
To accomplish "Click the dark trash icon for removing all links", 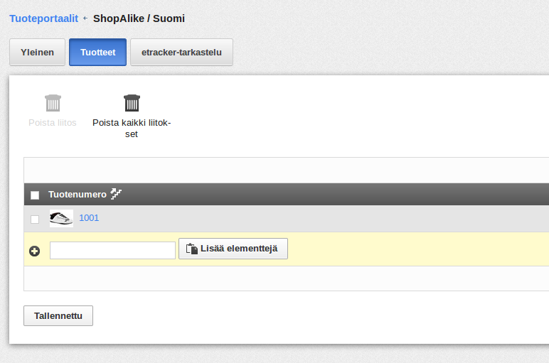I will pyautogui.click(x=132, y=103).
